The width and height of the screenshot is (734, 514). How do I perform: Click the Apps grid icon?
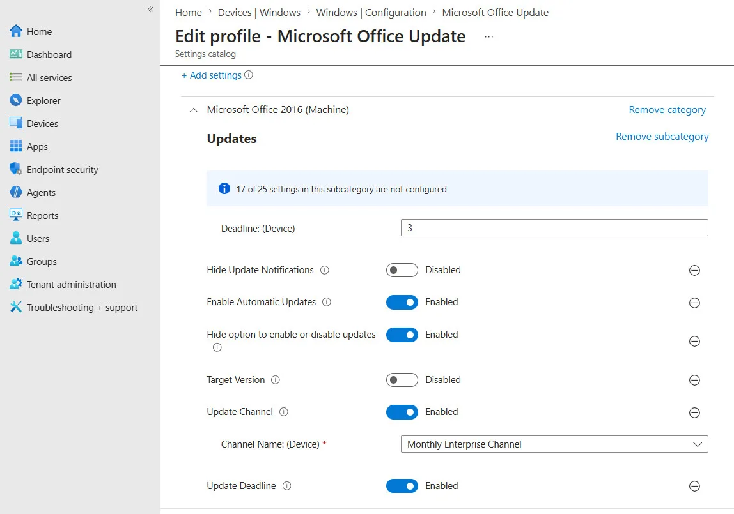point(16,146)
